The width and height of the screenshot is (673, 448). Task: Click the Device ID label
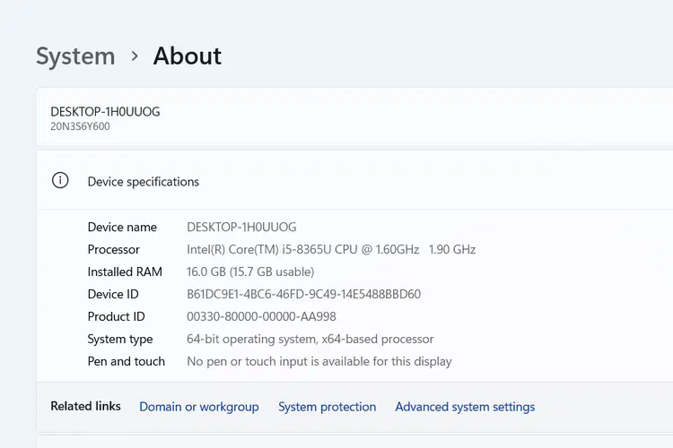[113, 294]
